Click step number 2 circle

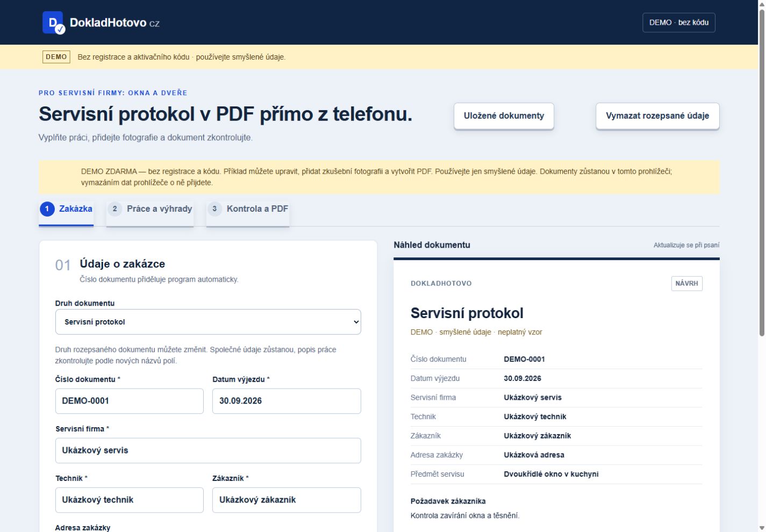point(114,209)
